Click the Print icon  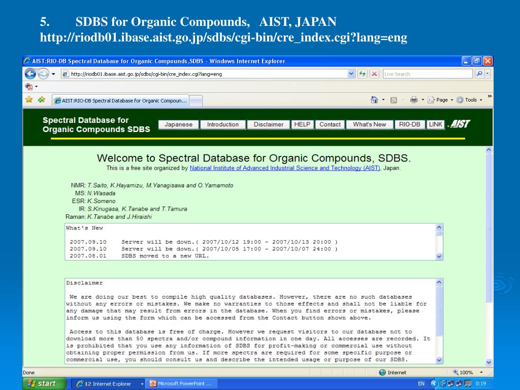coord(413,100)
